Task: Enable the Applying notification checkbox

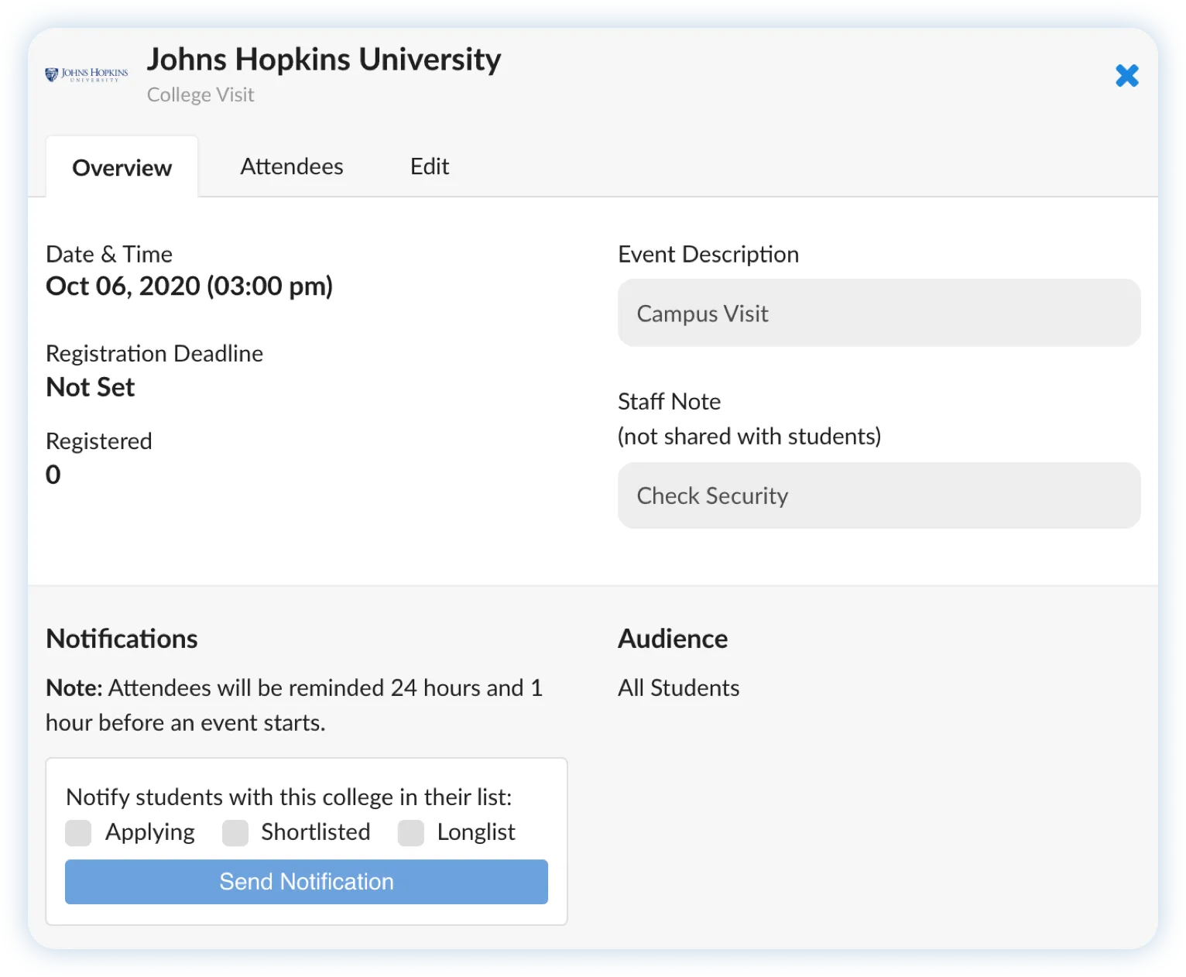Action: (77, 833)
